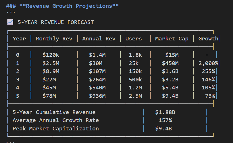Image resolution: width=233 pixels, height=143 pixels.
Task: Click the '$107M' annual revenue cell
Action: point(97,71)
